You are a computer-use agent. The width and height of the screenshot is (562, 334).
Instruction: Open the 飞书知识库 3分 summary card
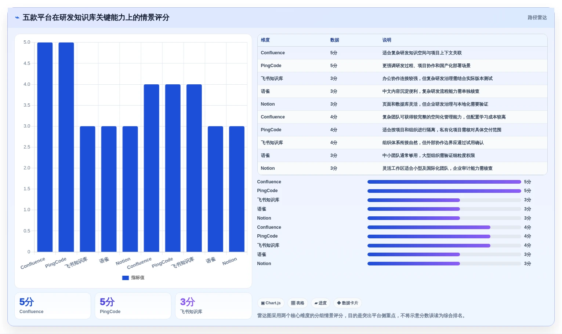point(213,306)
